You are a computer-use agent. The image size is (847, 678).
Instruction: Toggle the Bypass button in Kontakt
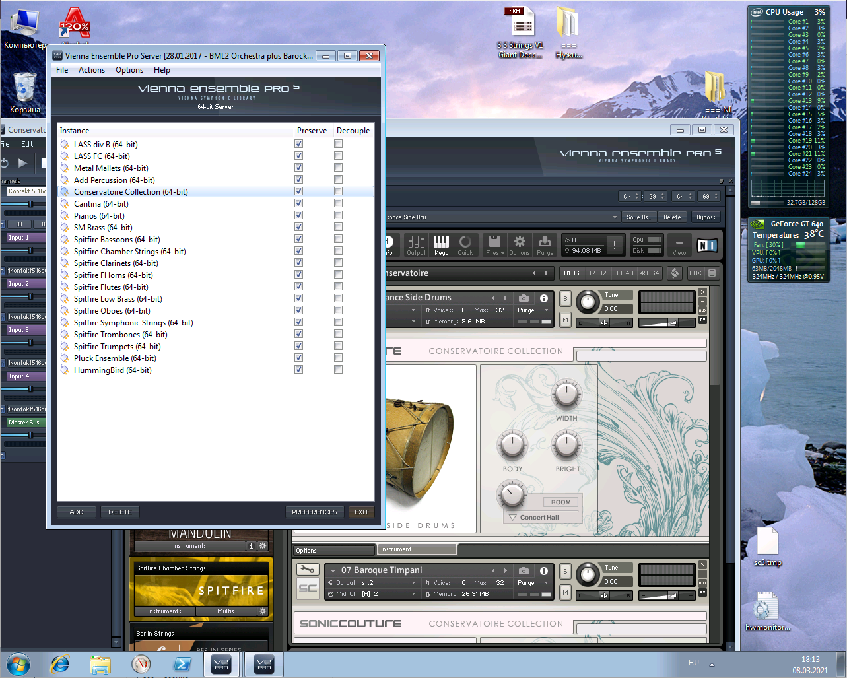point(706,217)
